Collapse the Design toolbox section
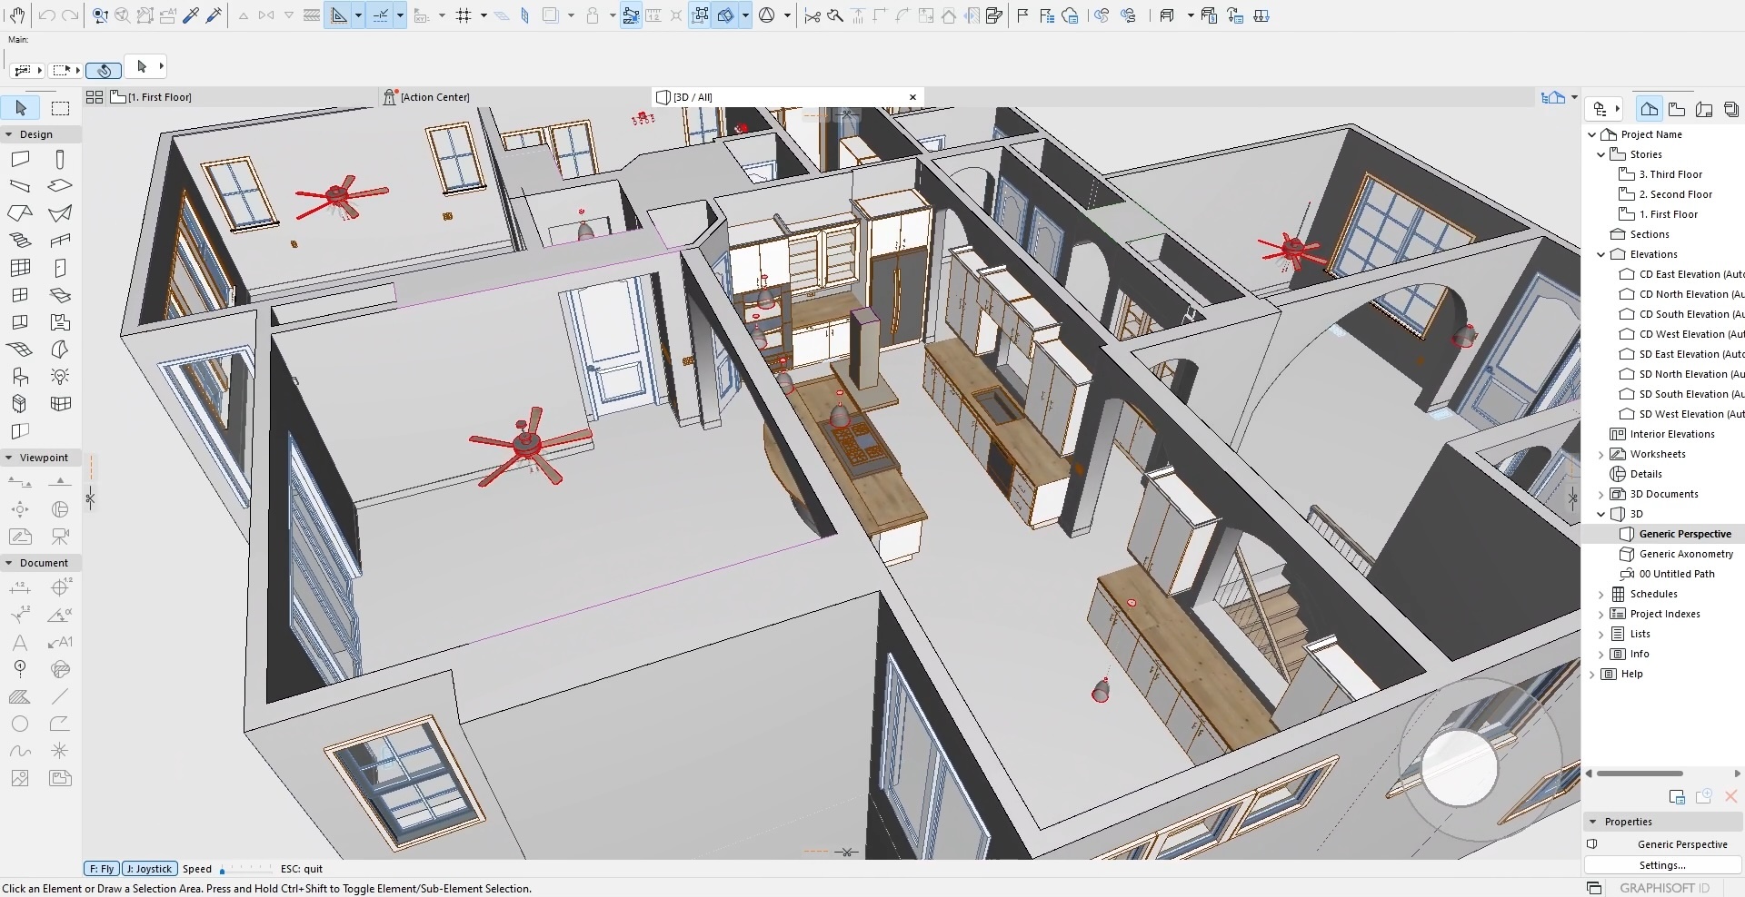1745x897 pixels. (9, 134)
